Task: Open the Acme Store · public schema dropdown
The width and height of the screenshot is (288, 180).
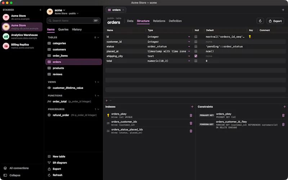Action: [67, 13]
